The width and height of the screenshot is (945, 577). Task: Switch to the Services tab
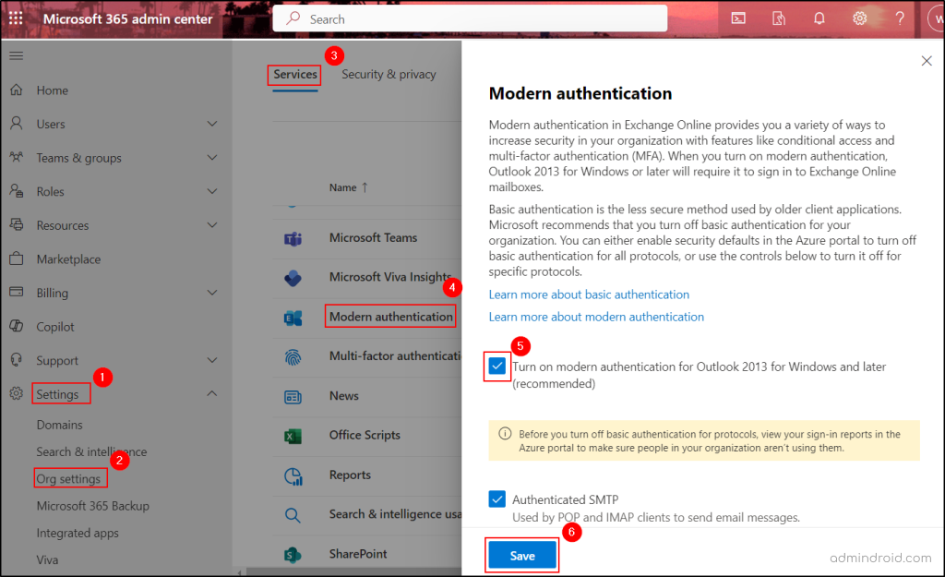tap(294, 75)
